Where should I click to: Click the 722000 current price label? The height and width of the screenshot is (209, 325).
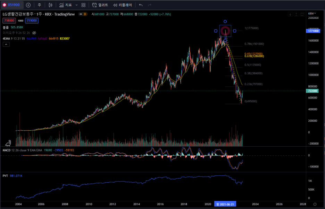tap(312, 91)
